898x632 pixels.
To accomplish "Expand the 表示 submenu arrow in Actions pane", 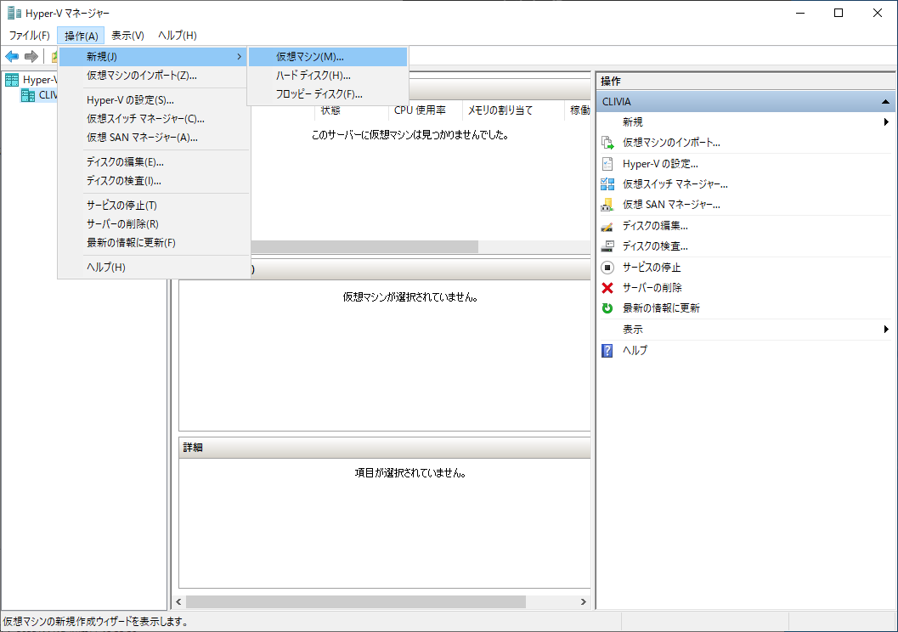I will pos(885,330).
